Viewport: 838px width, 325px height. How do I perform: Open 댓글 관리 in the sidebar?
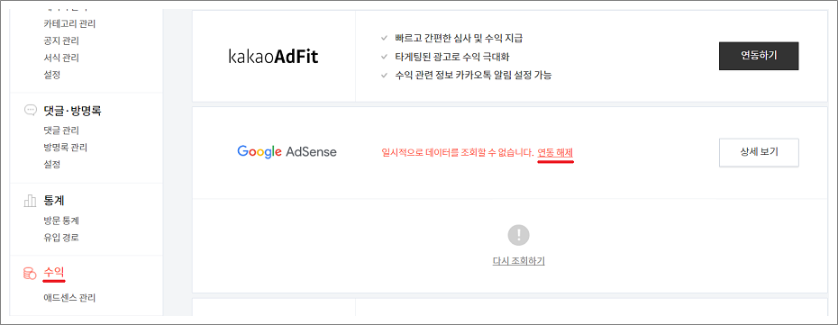[61, 131]
